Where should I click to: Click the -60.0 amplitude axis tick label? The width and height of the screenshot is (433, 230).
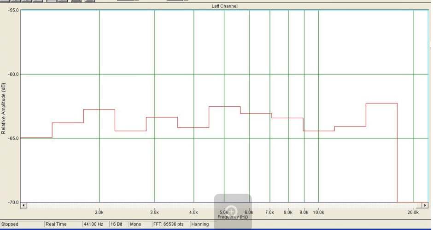13,74
